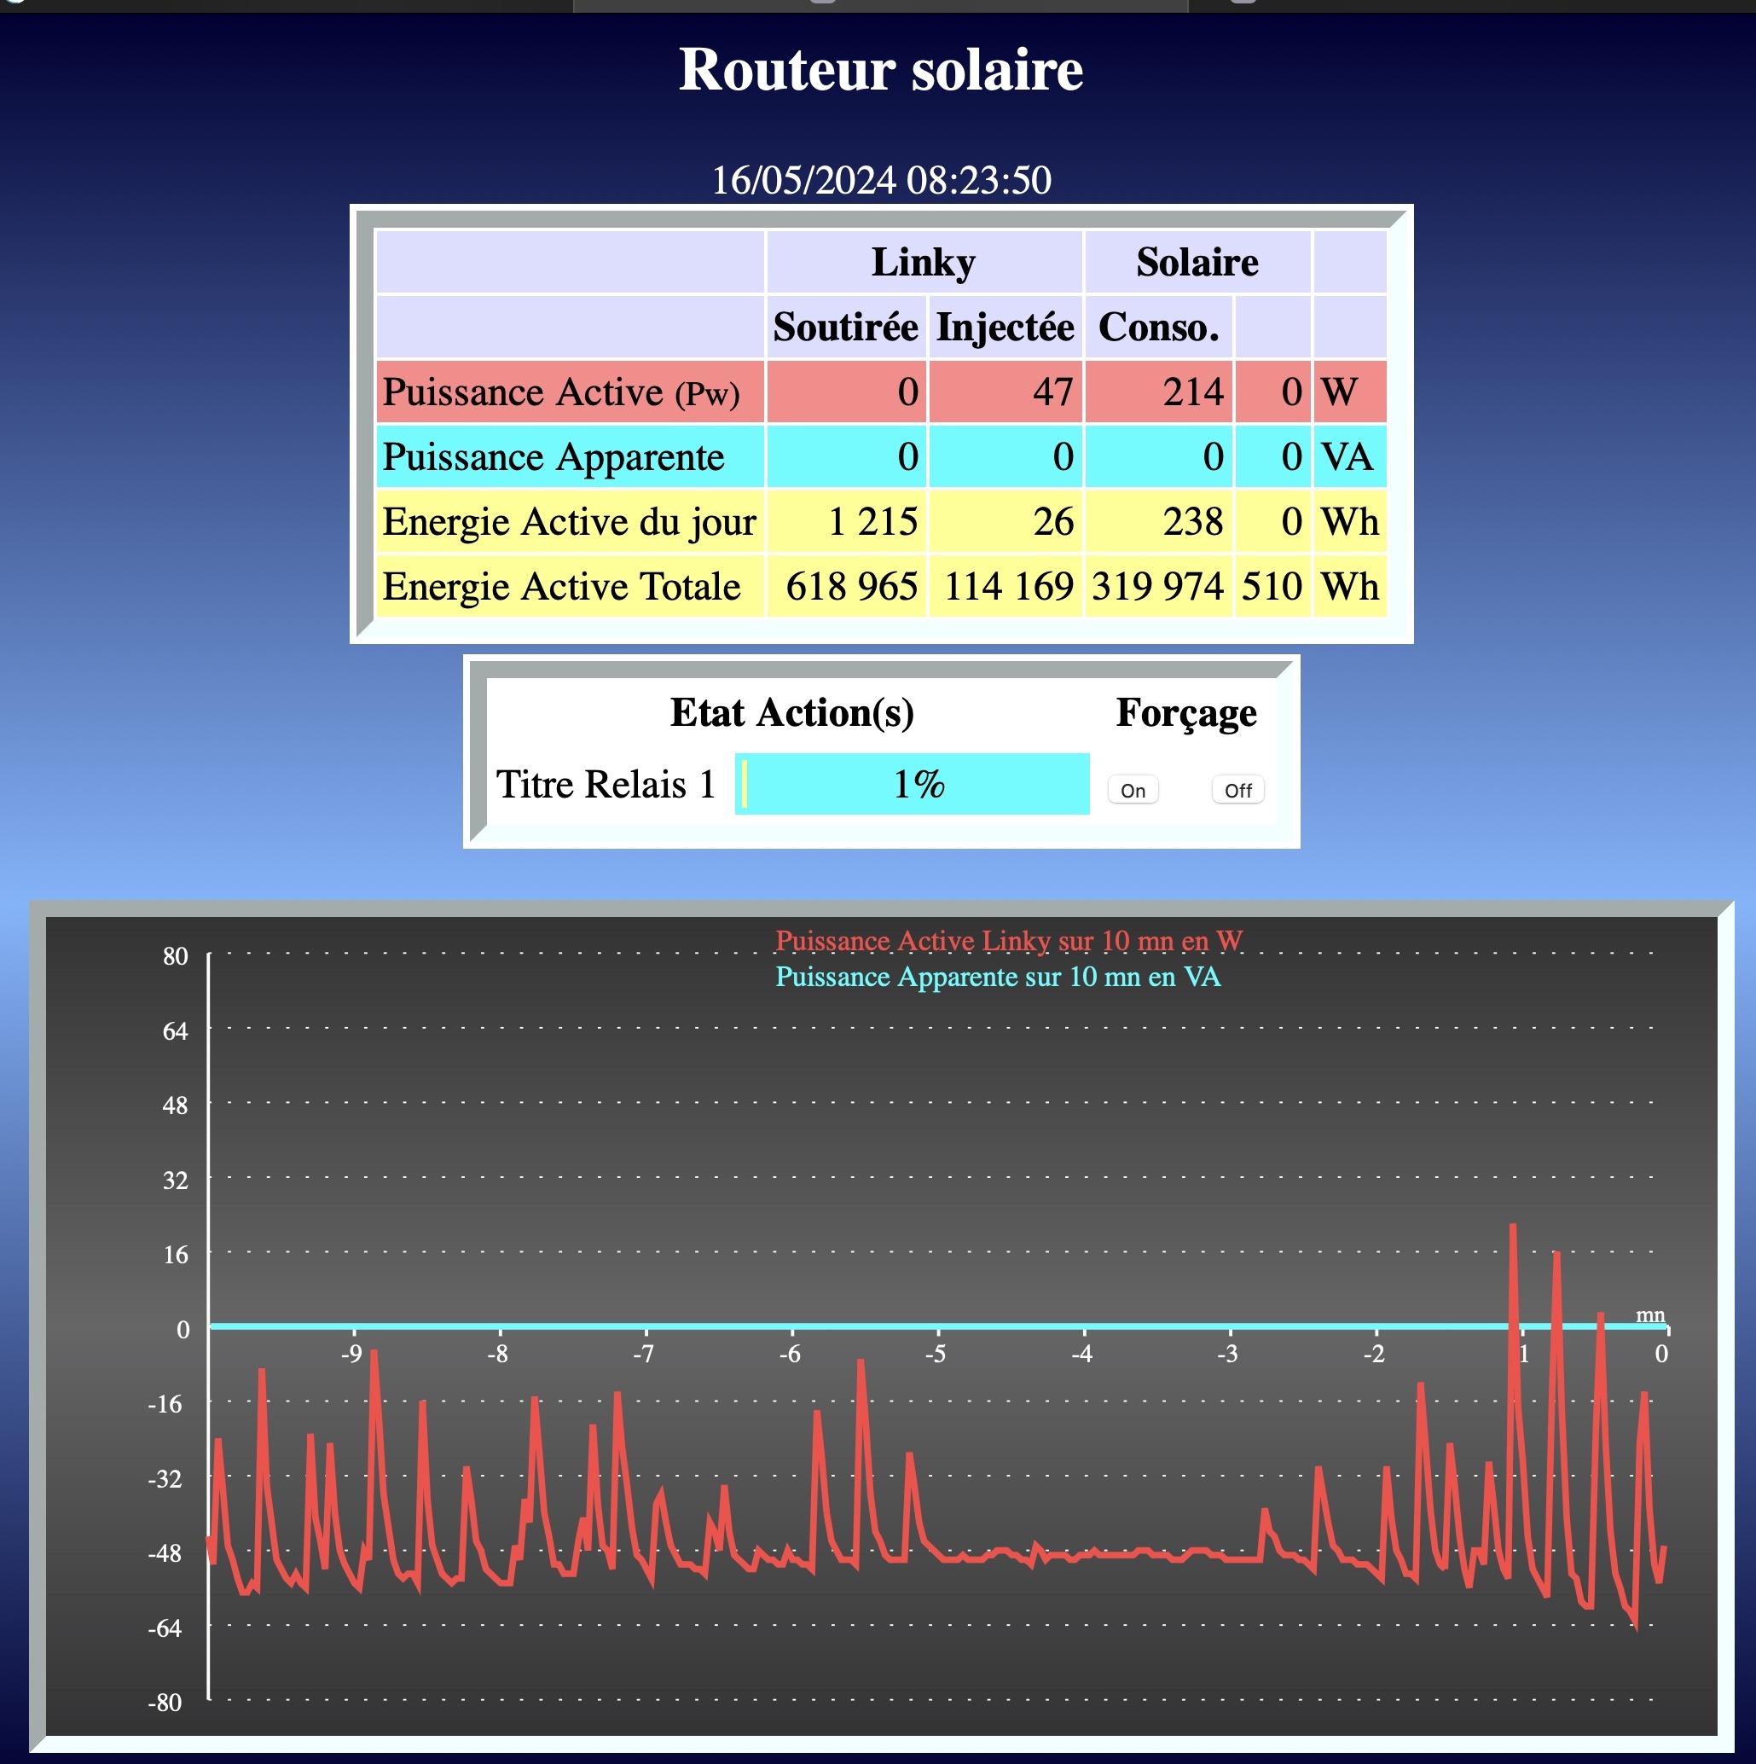Click the x-axis tick label "-9"
Image resolution: width=1756 pixels, height=1764 pixels.
[351, 1353]
